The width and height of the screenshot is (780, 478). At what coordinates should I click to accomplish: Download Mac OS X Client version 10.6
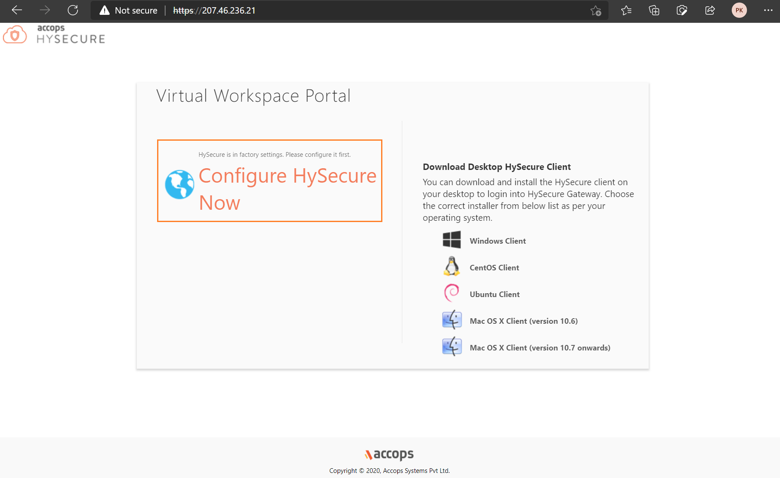pyautogui.click(x=524, y=321)
